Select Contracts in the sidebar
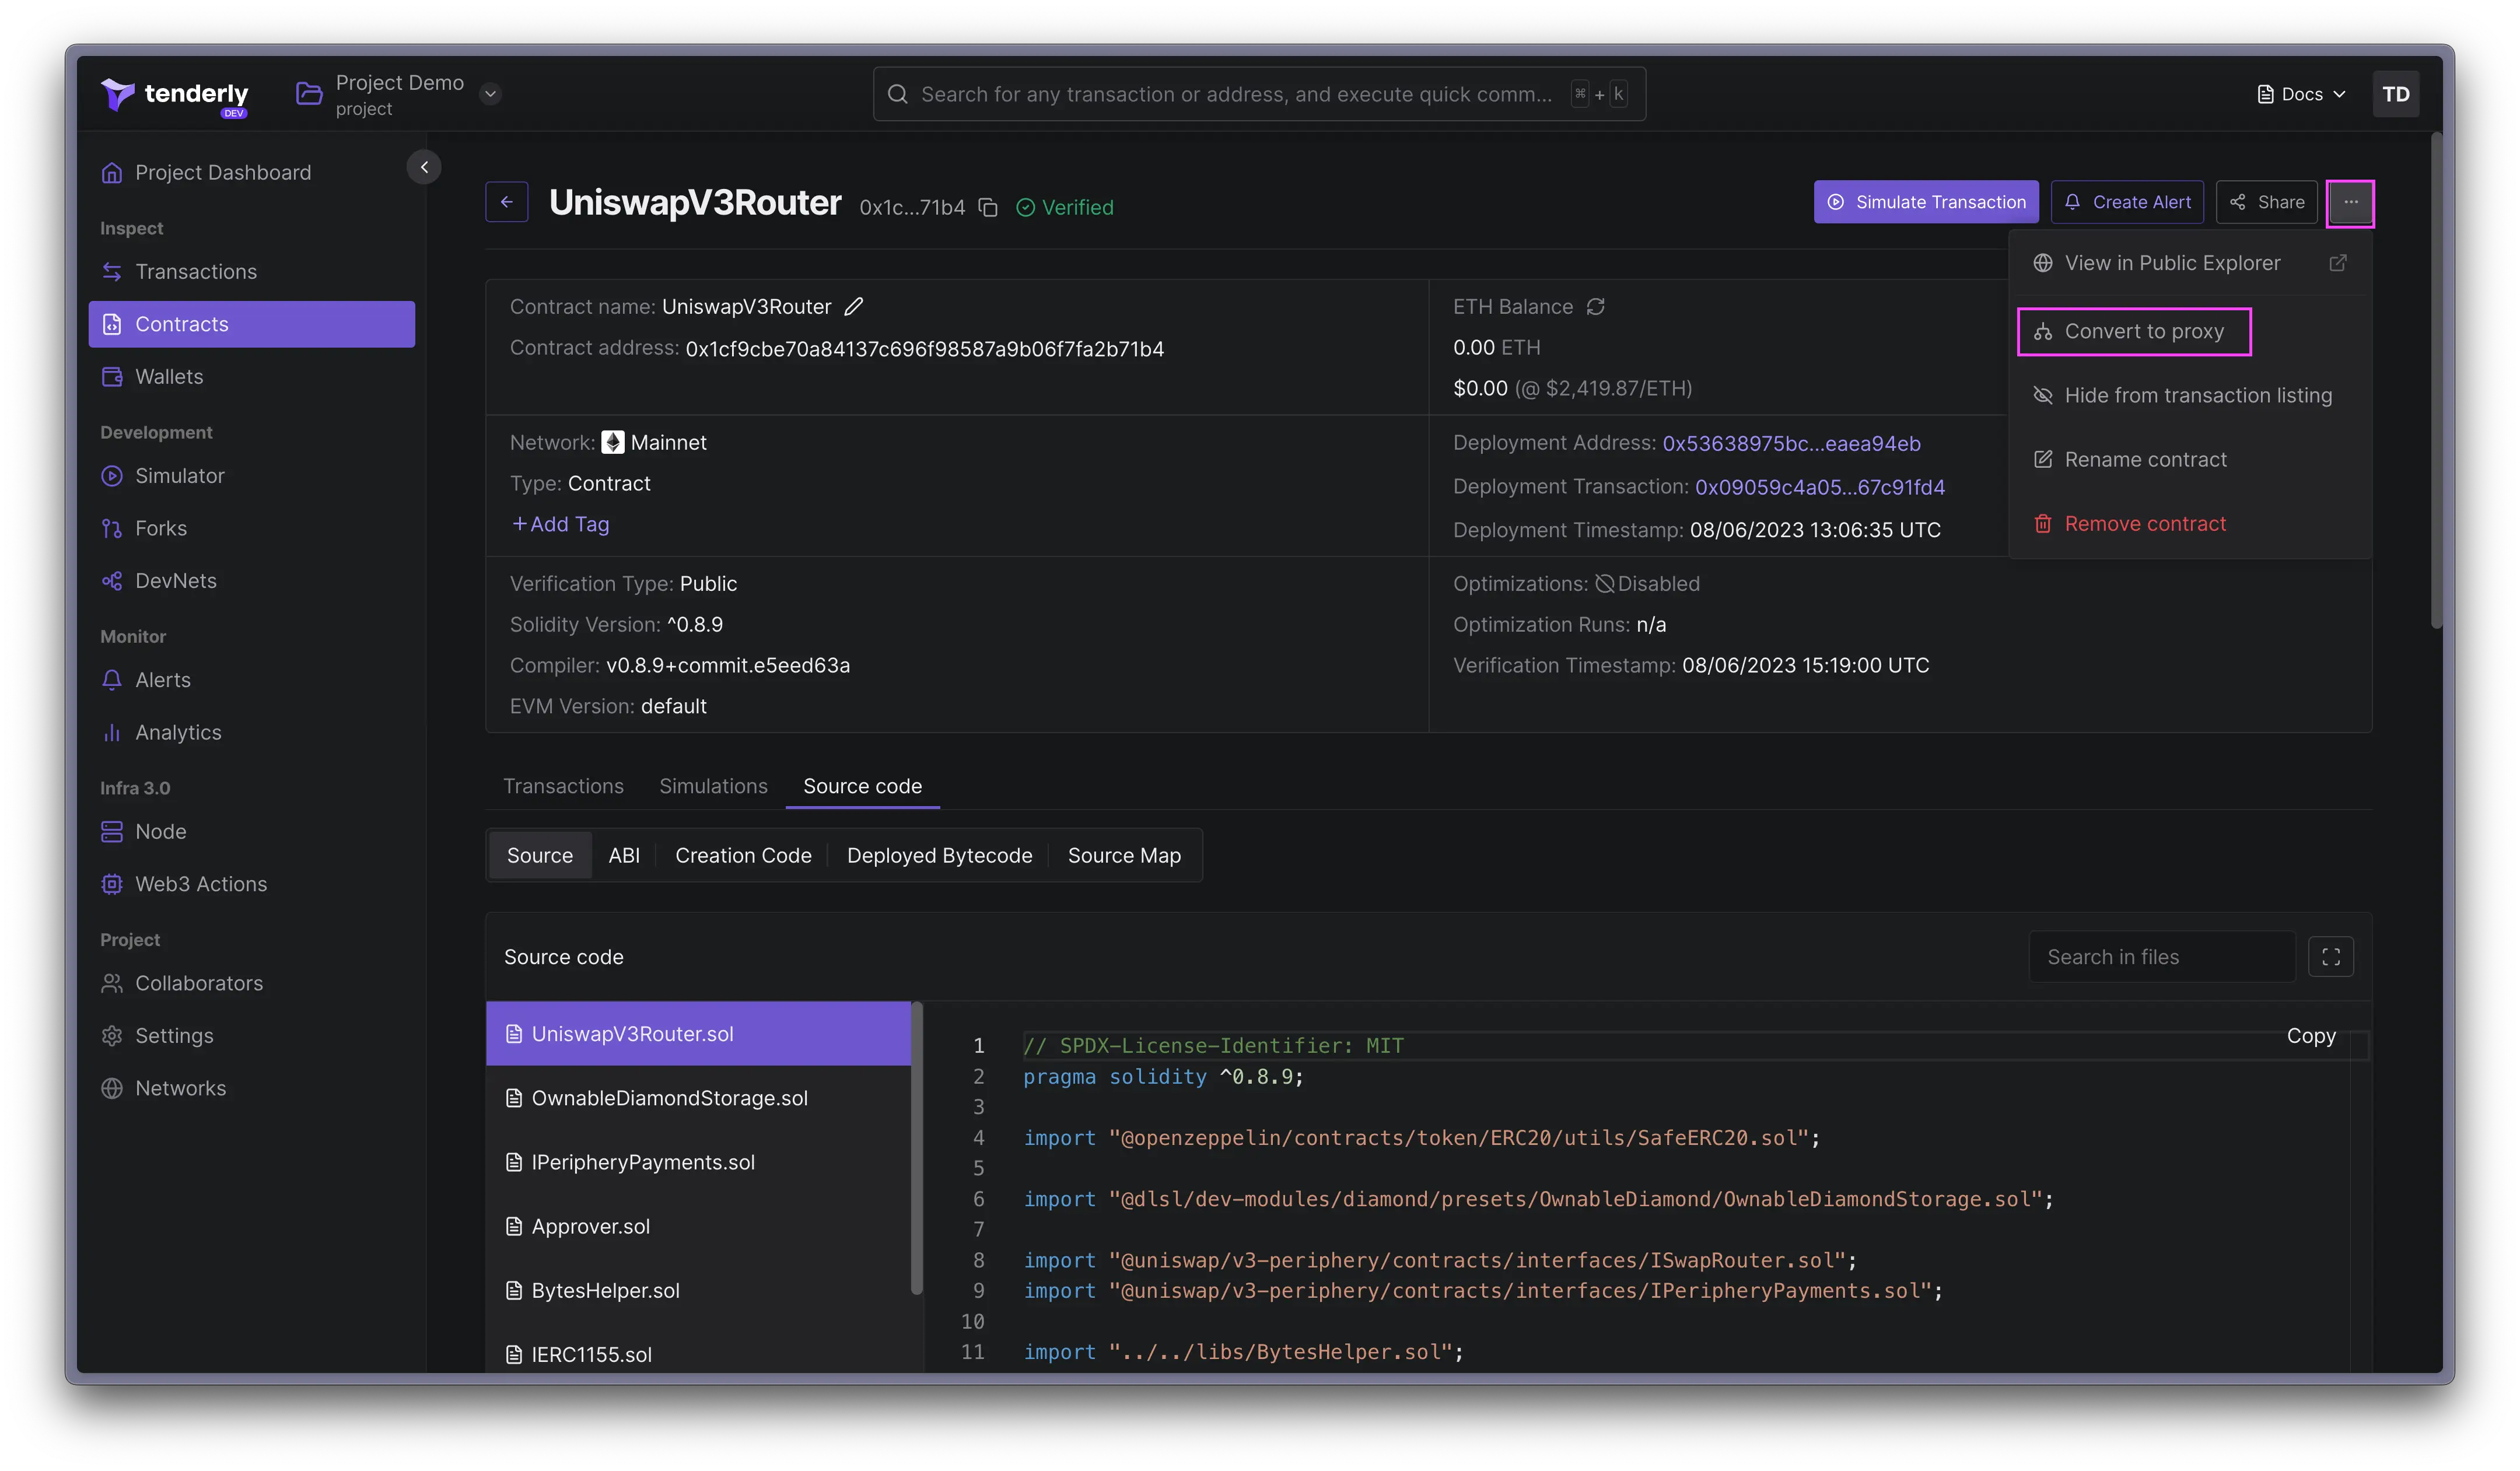The height and width of the screenshot is (1471, 2520). point(251,324)
